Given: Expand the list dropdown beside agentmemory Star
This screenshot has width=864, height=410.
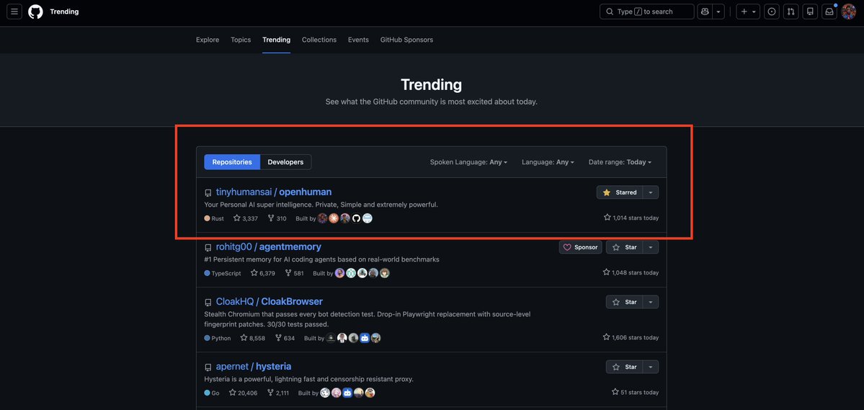Looking at the screenshot, I should click(651, 247).
